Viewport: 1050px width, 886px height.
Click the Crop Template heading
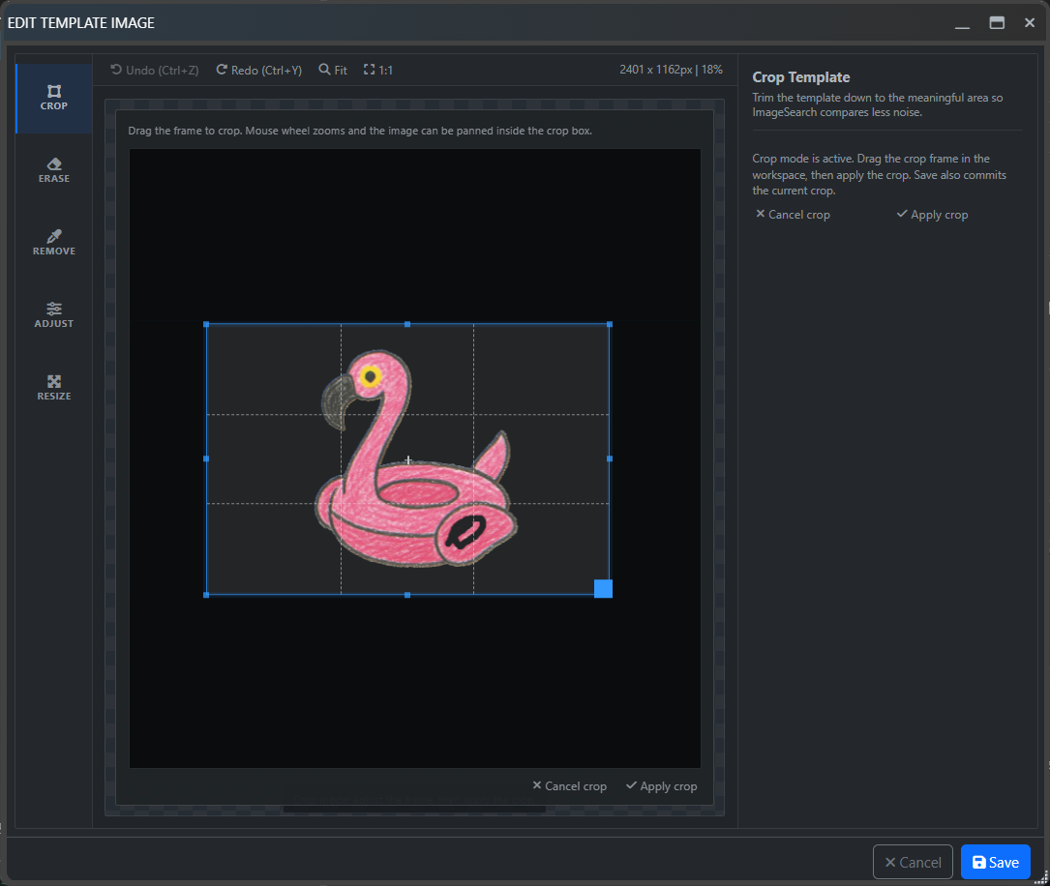[x=801, y=77]
